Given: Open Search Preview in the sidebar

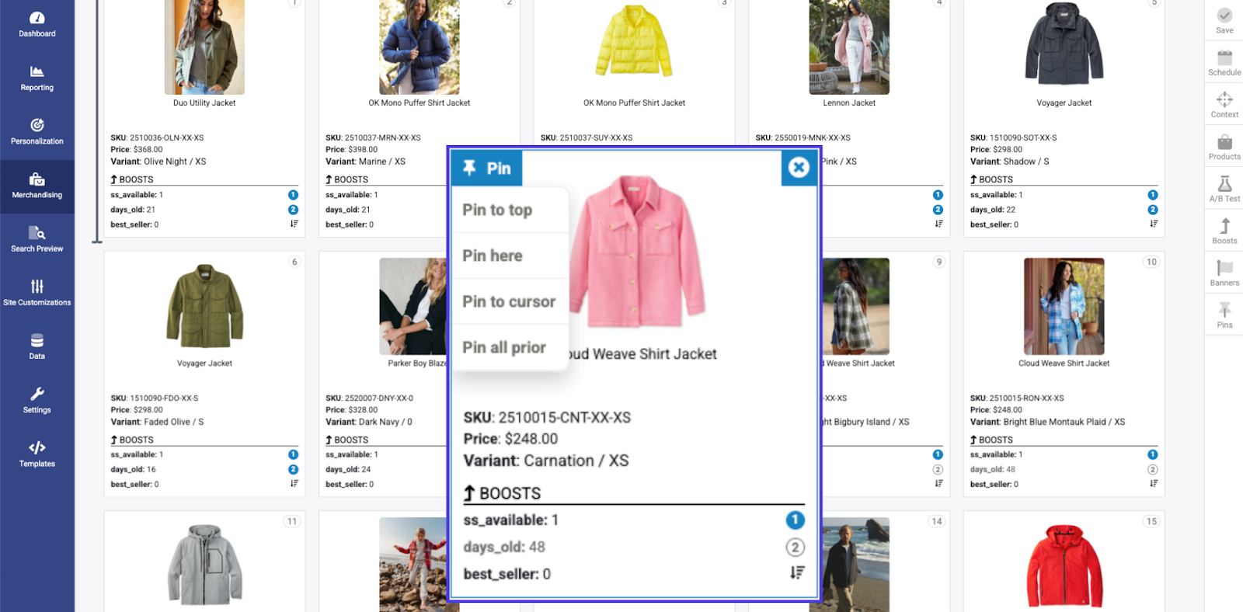Looking at the screenshot, I should click(x=37, y=239).
